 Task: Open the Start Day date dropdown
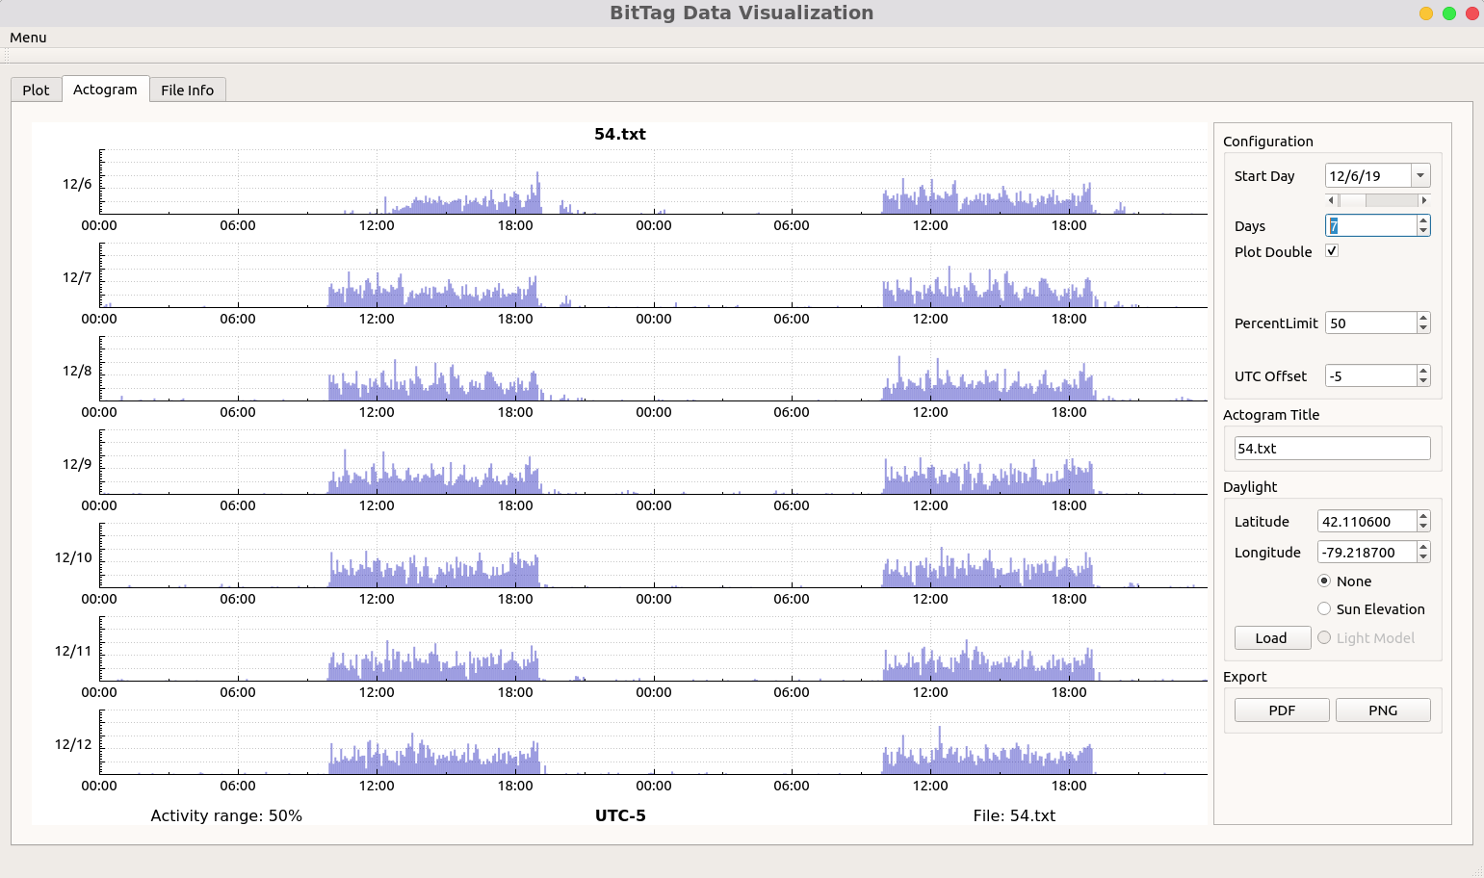[x=1420, y=175]
